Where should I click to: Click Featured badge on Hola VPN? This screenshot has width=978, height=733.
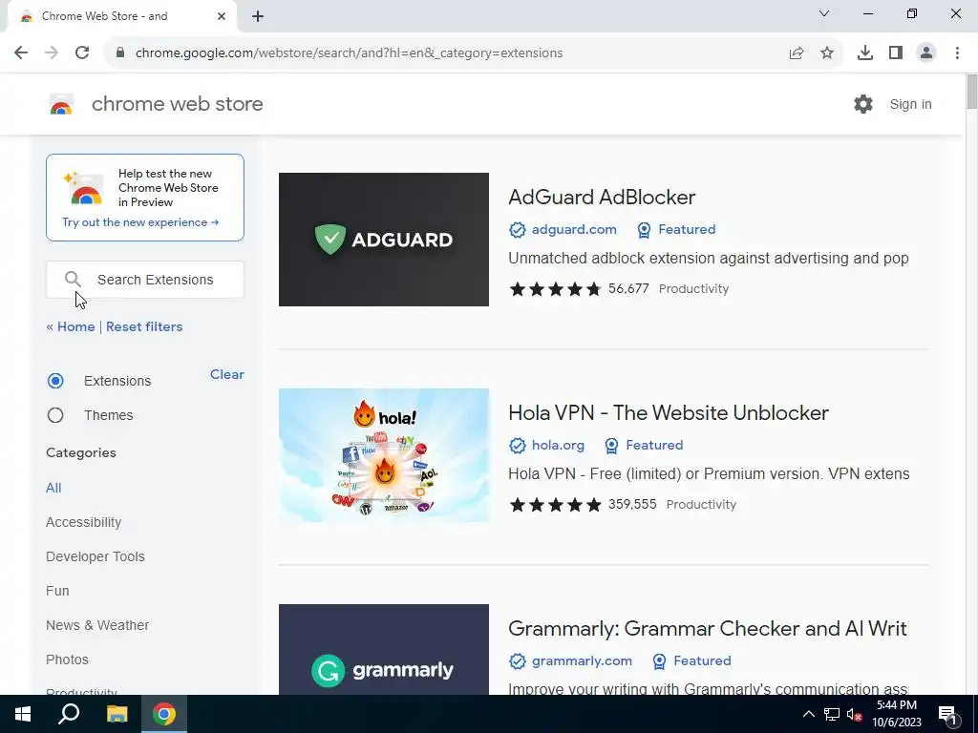tap(644, 446)
